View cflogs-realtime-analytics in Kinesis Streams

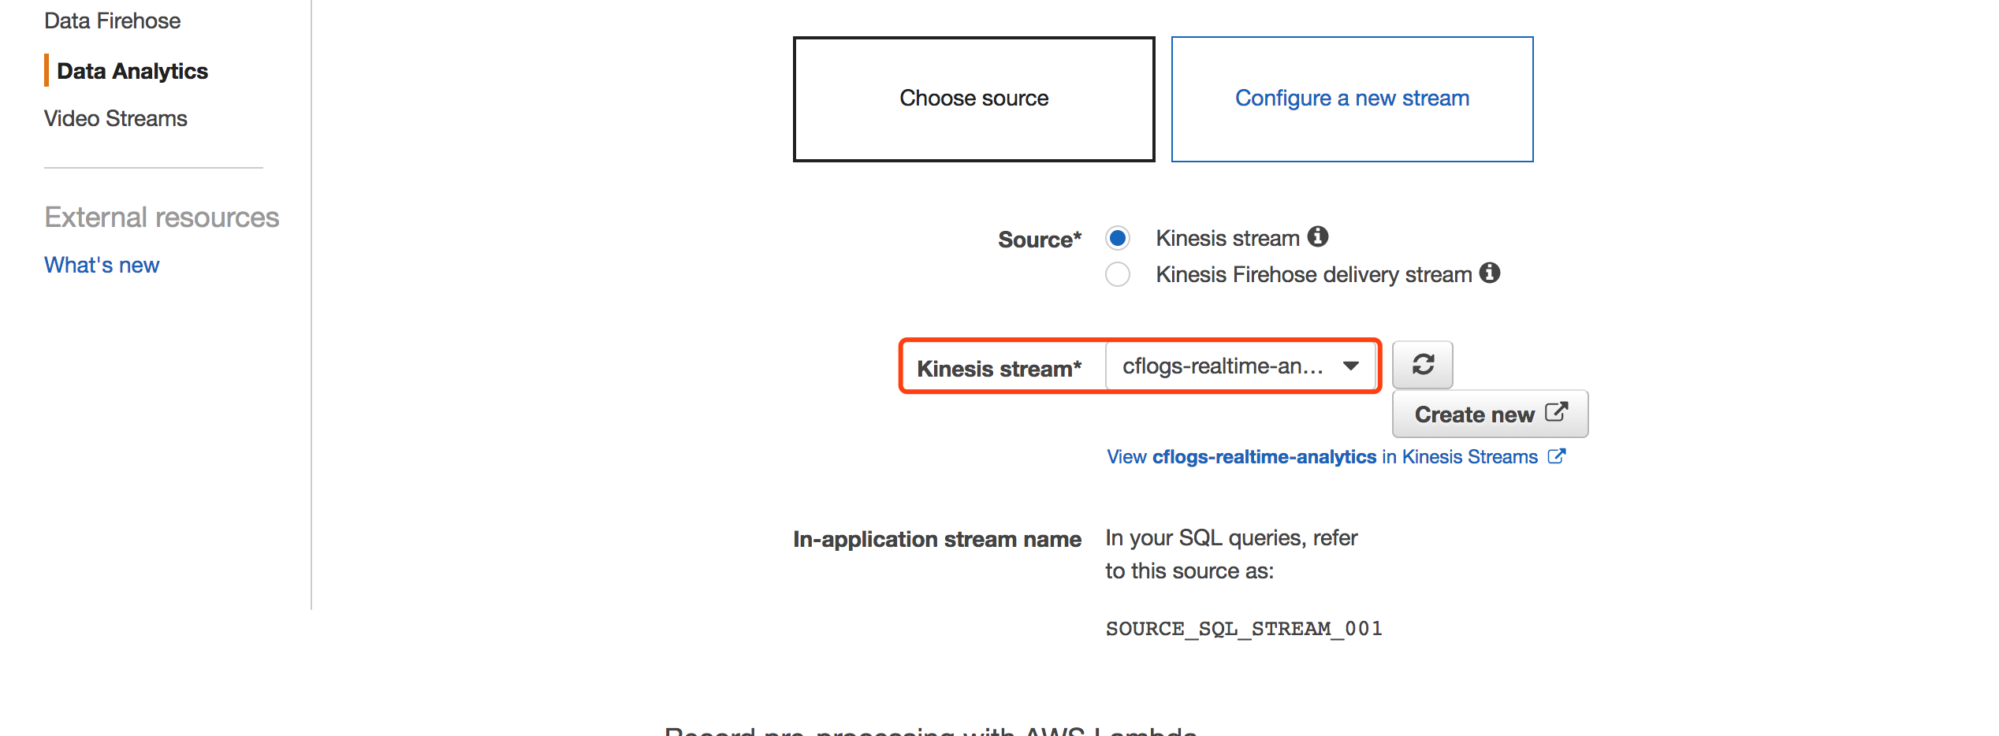pos(1322,457)
